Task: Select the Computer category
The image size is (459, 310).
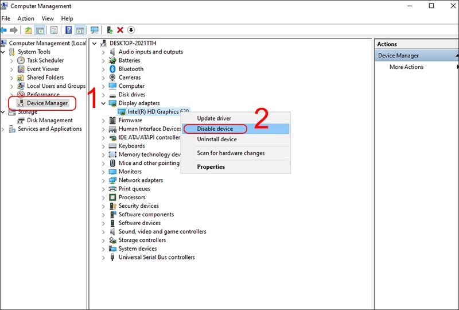Action: click(131, 86)
